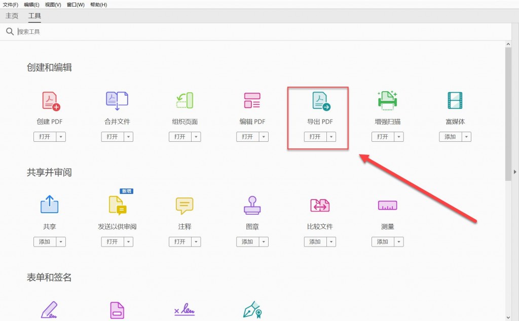Click 添加 button under 图章

tap(247, 242)
